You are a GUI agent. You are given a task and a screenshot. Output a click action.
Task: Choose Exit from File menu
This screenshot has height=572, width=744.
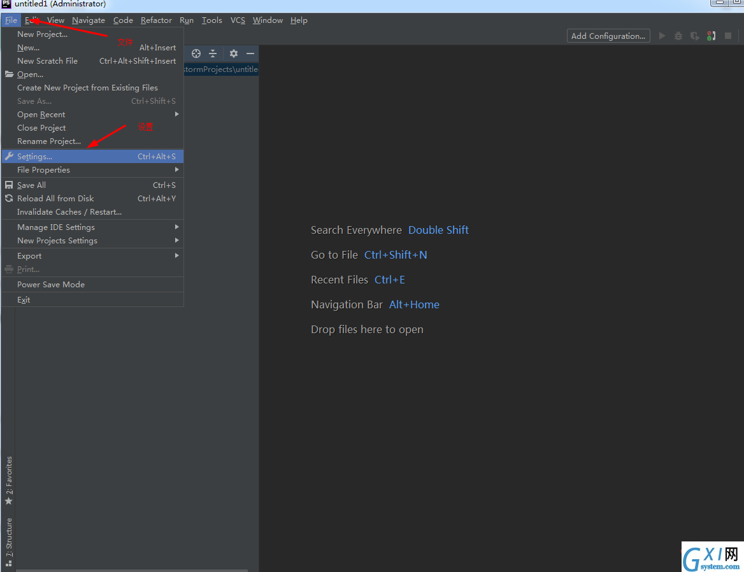(x=92, y=300)
